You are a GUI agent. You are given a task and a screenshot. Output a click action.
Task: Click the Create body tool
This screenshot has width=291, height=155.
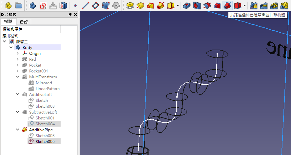click(33, 6)
